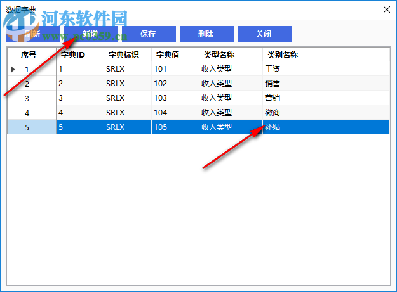Screen dimensions: 397x292
Task: Select row header number 2
Action: tap(32, 83)
